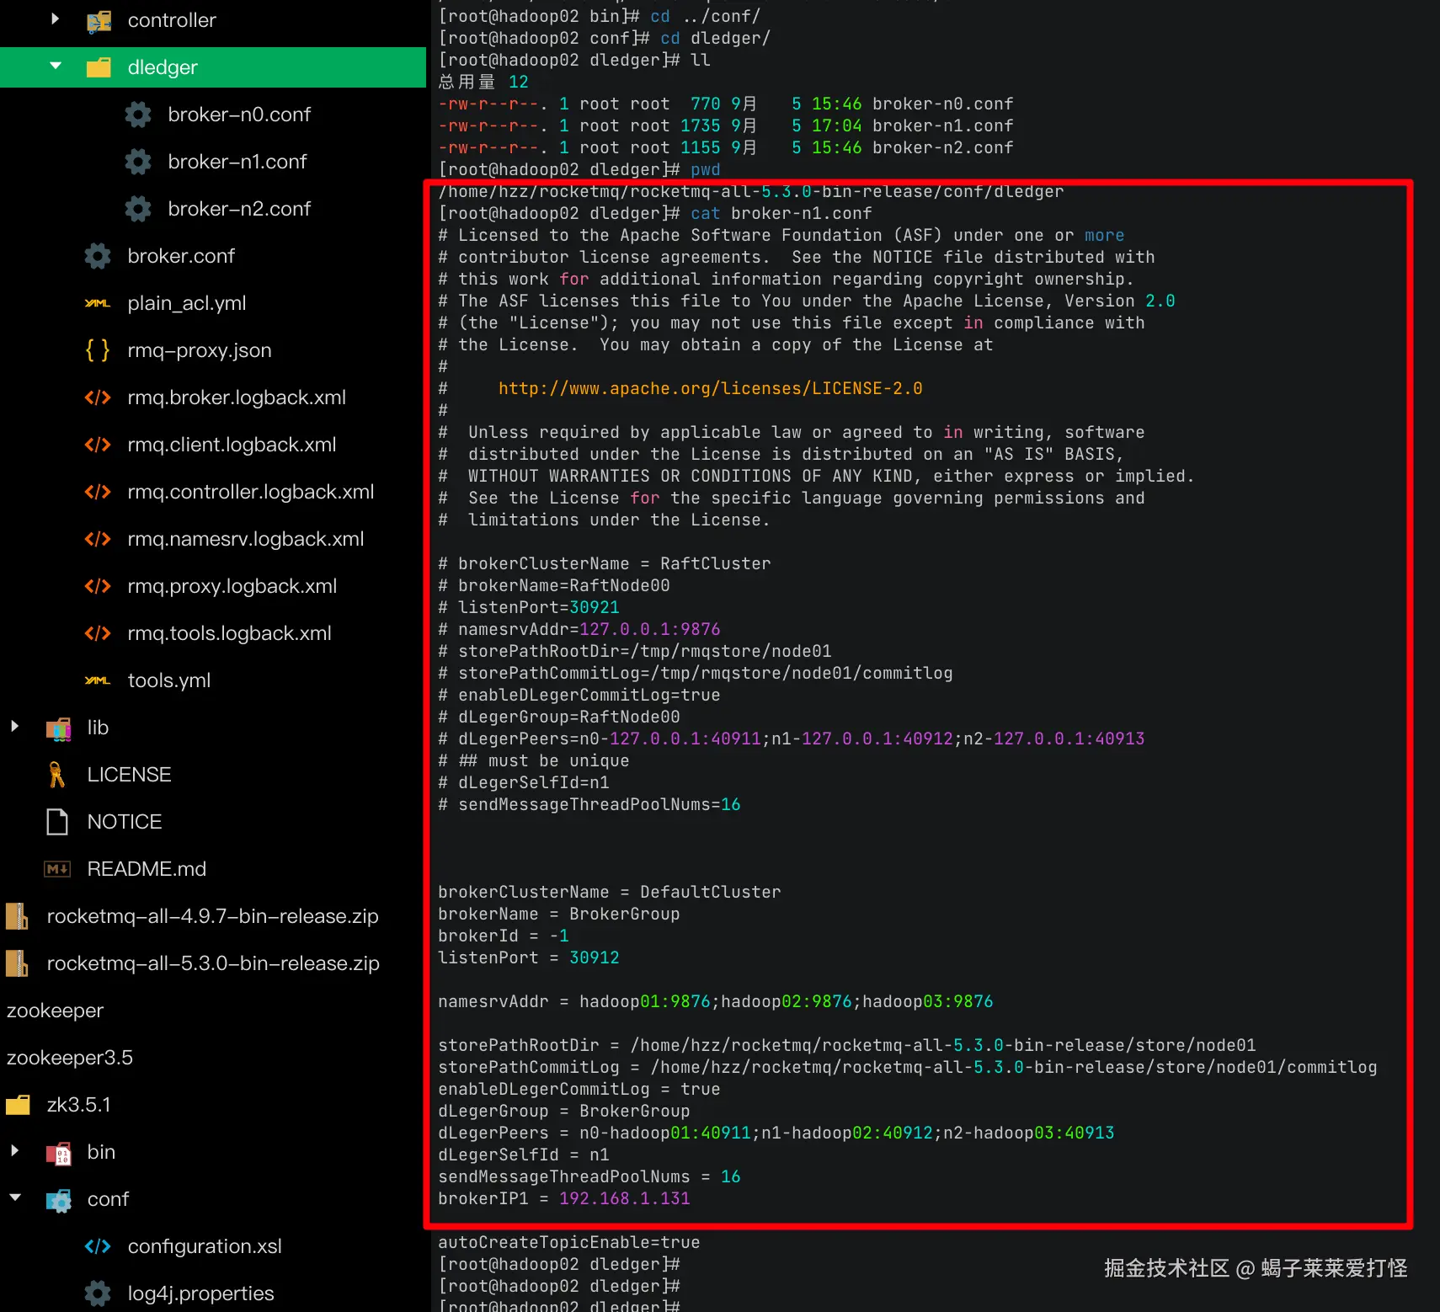This screenshot has height=1312, width=1440.
Task: Click the XML icon for rmq.broker.logback.xml
Action: [x=98, y=397]
